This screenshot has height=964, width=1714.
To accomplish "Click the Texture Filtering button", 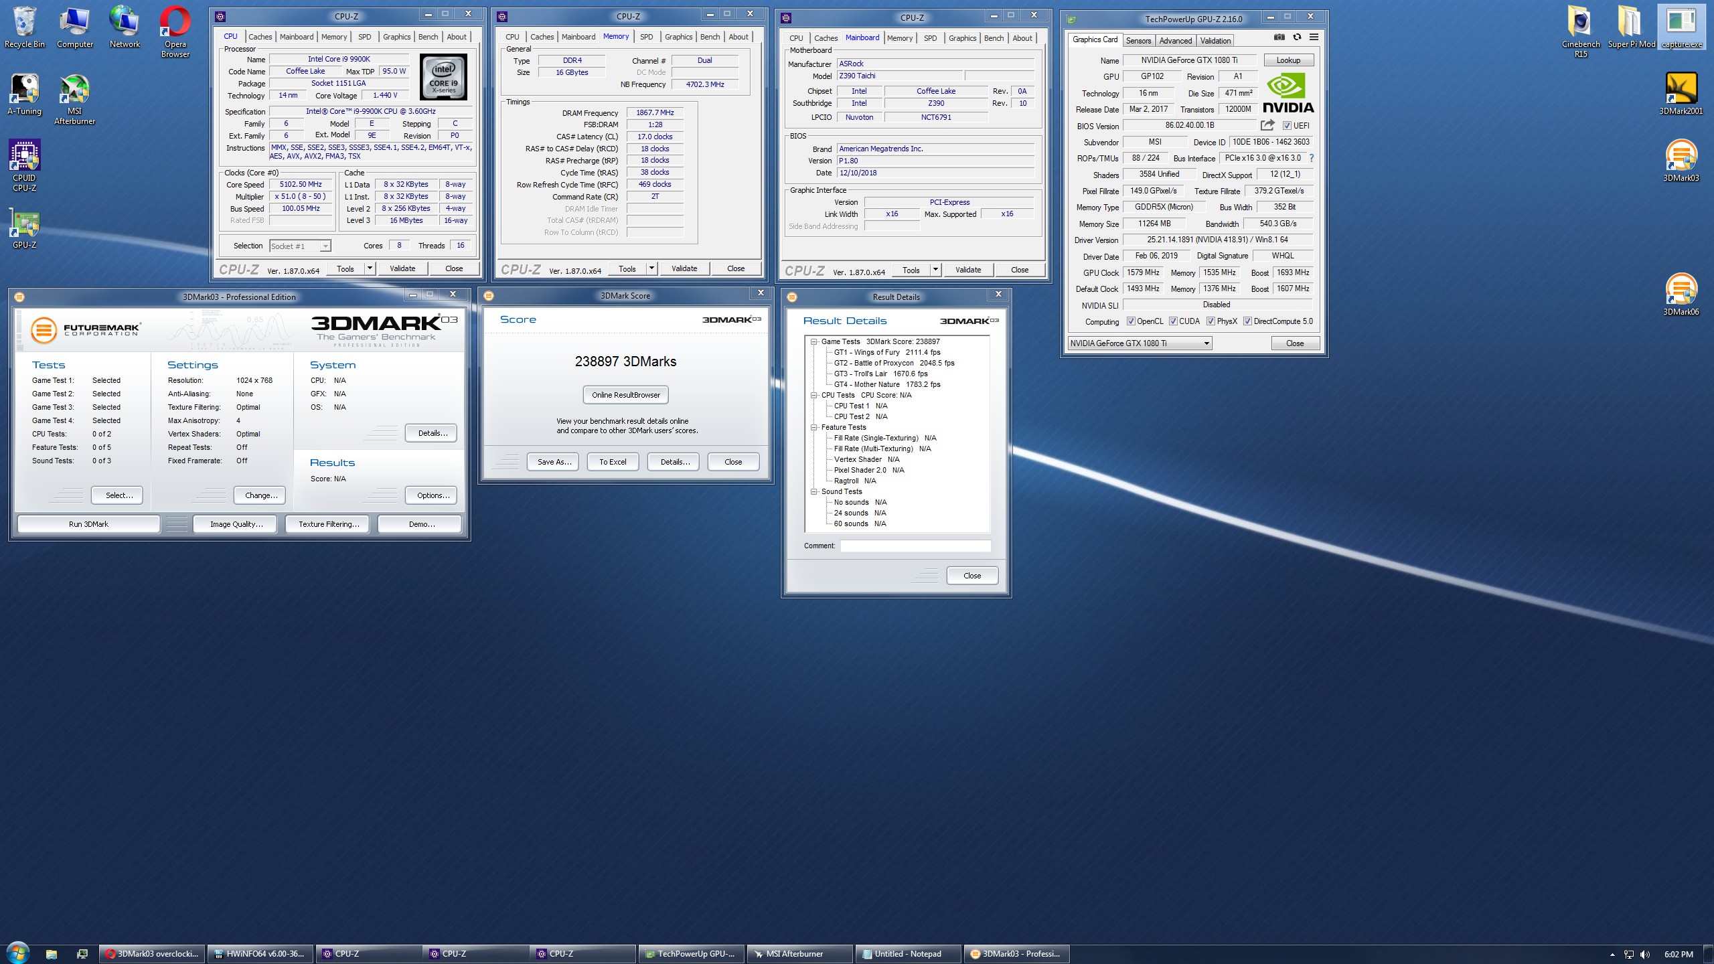I will (329, 524).
